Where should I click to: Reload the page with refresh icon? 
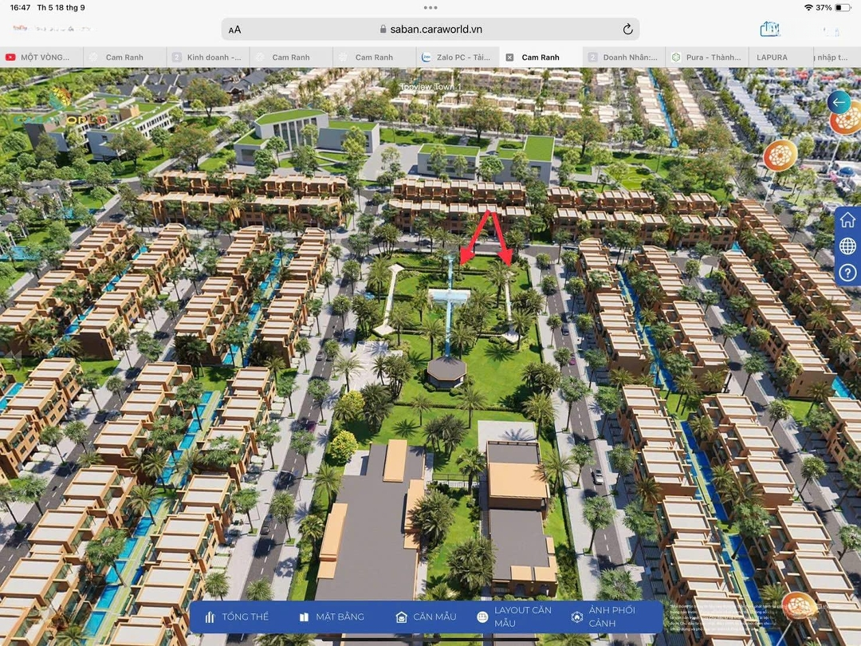pyautogui.click(x=627, y=30)
